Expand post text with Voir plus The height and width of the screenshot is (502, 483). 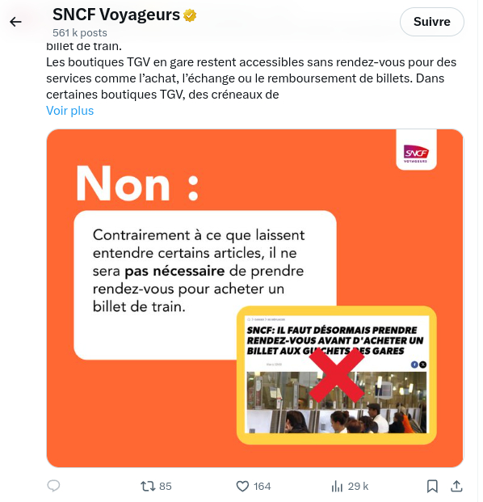70,111
